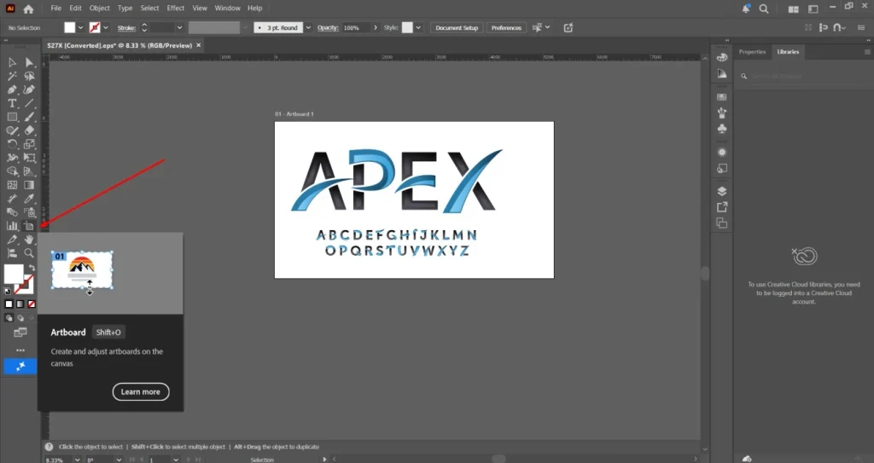Open the File menu

(55, 9)
